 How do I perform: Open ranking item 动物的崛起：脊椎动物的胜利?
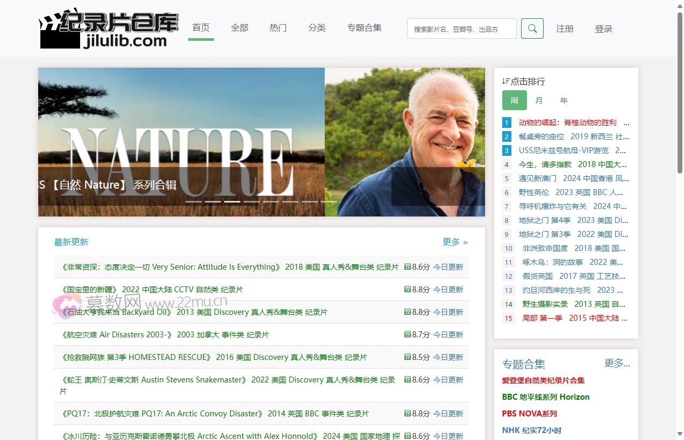click(566, 122)
